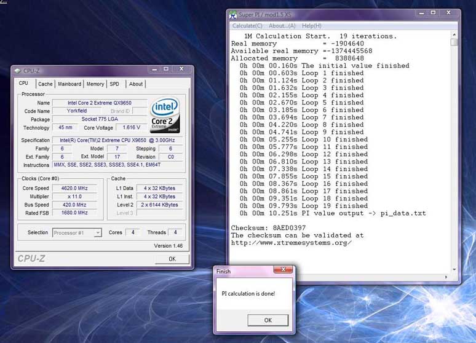Click the Multiplier value x 11.0
Image resolution: width=476 pixels, height=343 pixels.
pos(74,196)
